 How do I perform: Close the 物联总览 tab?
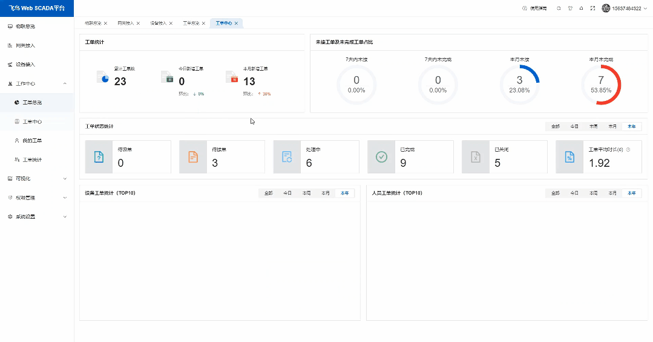click(106, 24)
